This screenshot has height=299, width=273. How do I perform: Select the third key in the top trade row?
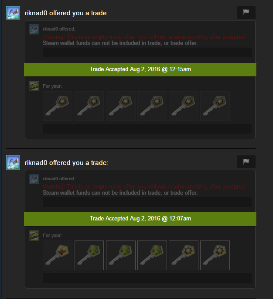(x=121, y=106)
